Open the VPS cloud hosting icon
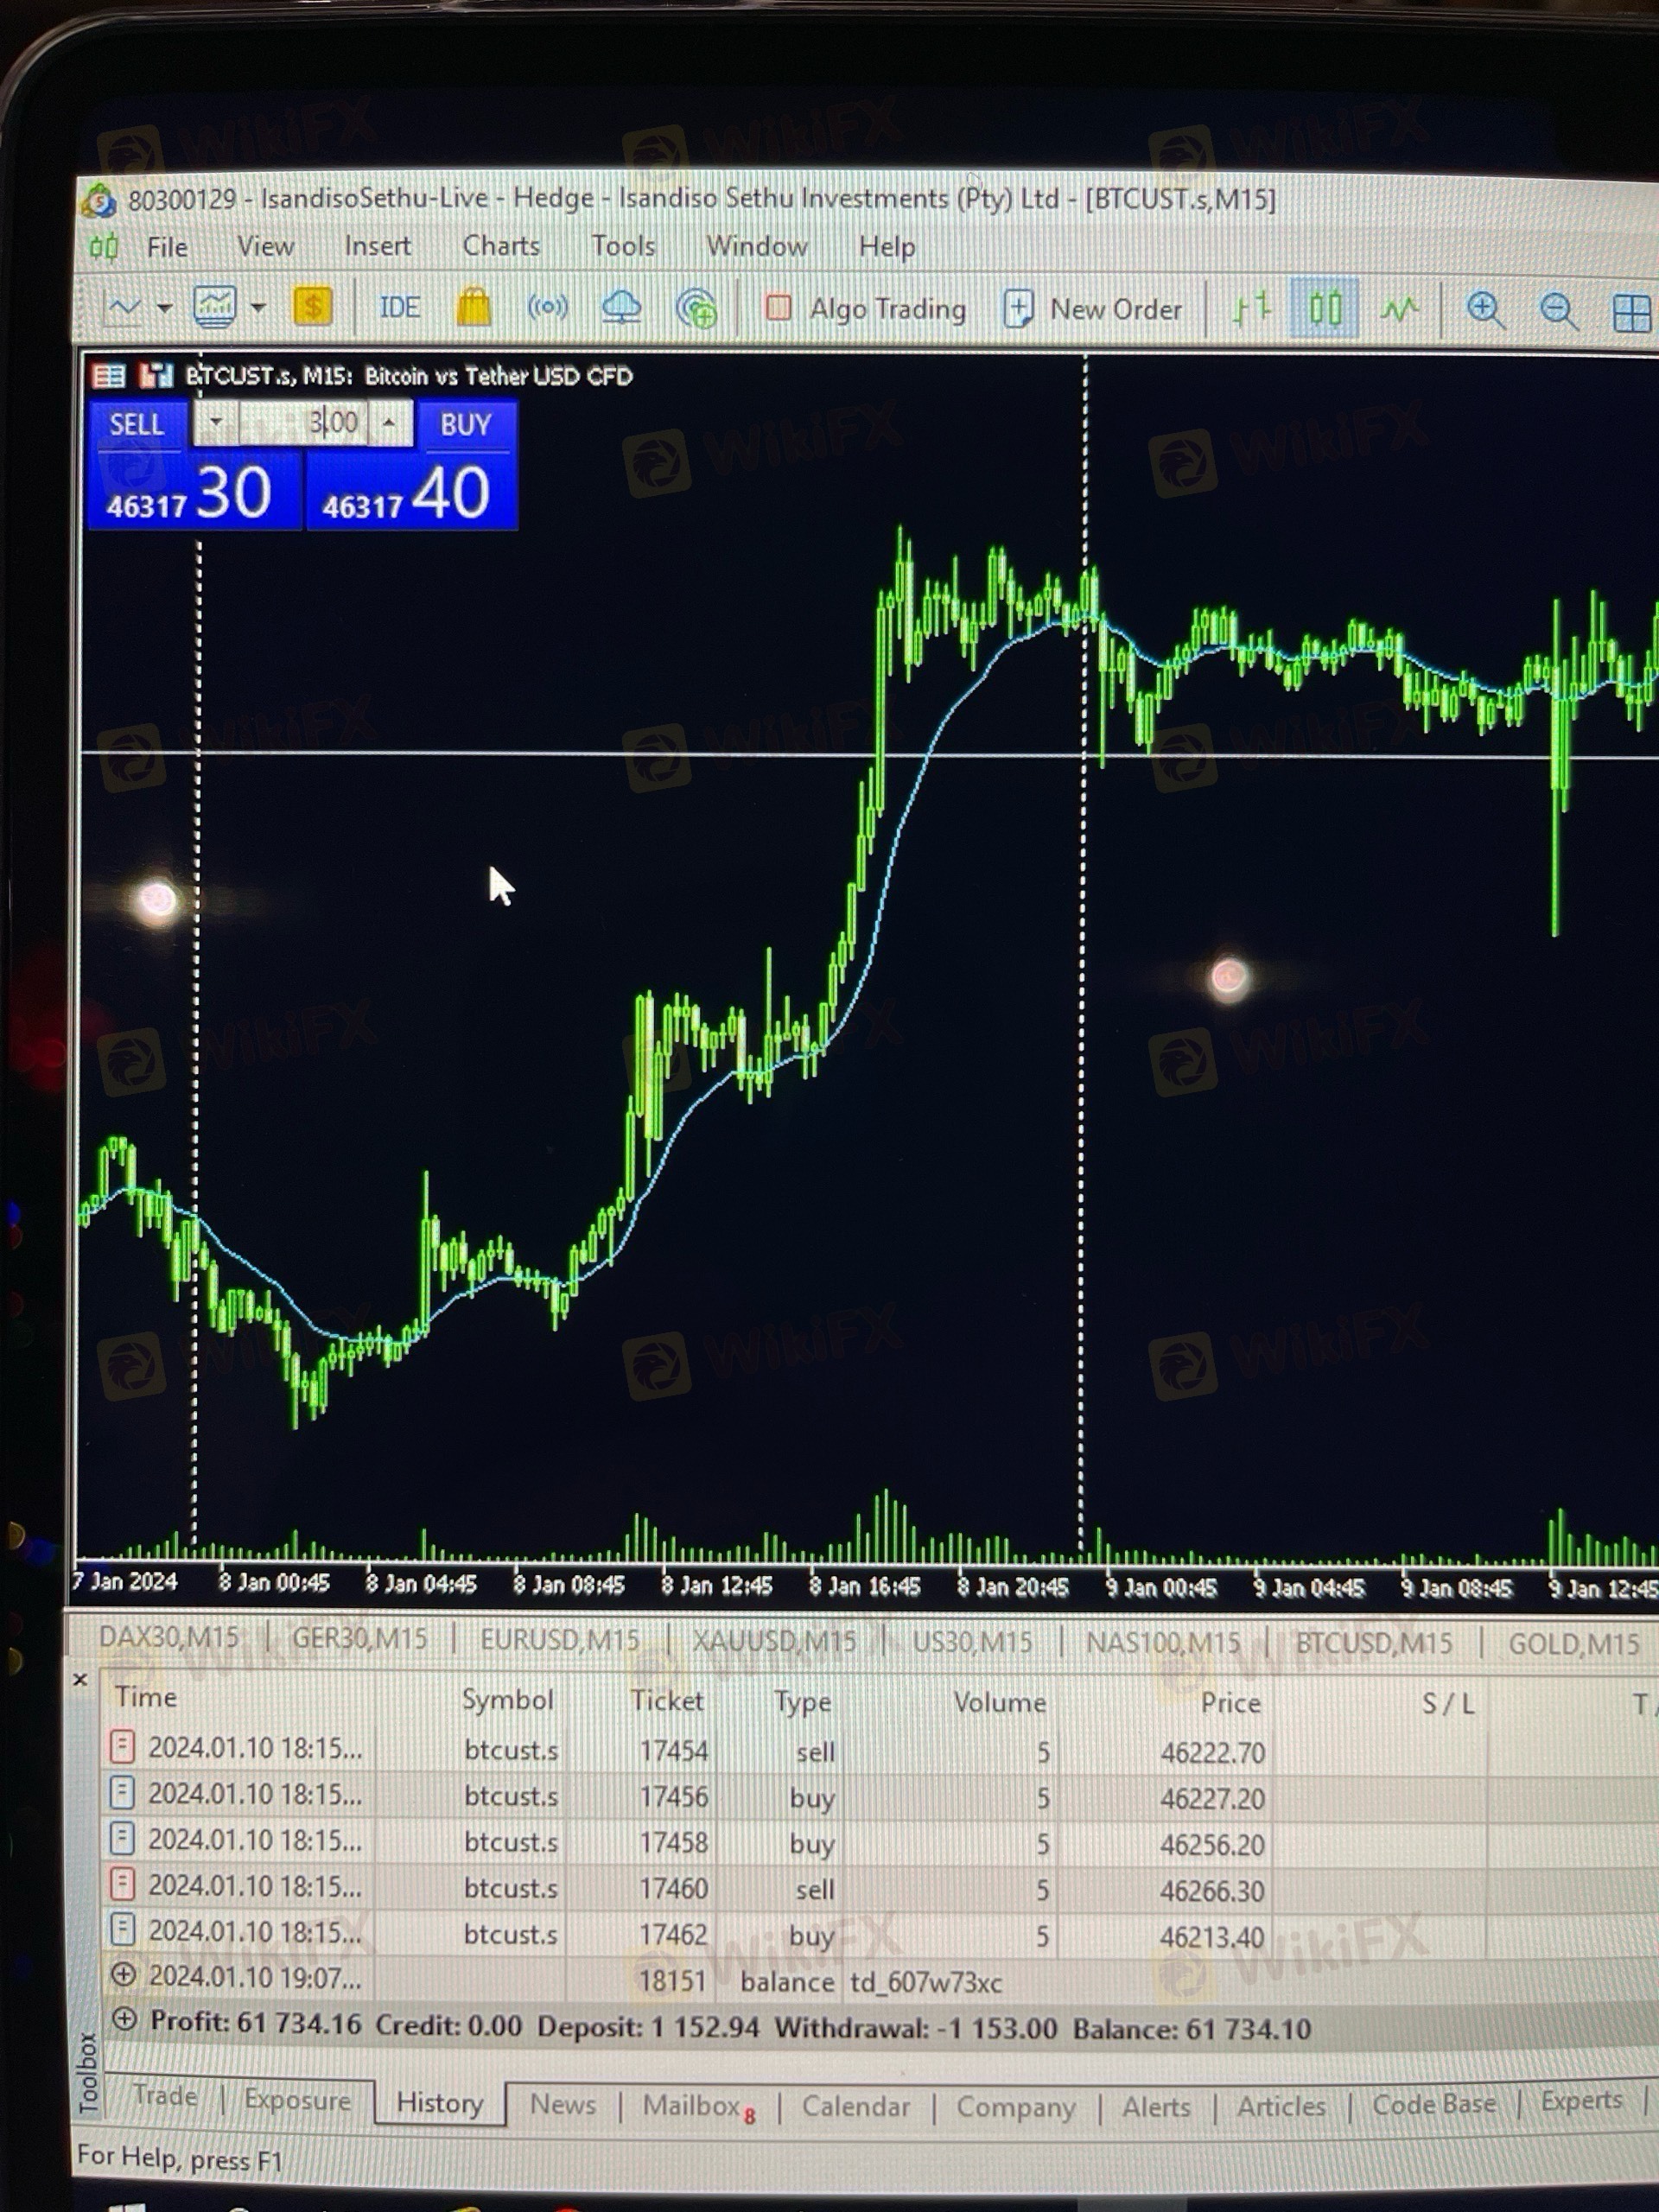The width and height of the screenshot is (1659, 2212). (621, 307)
